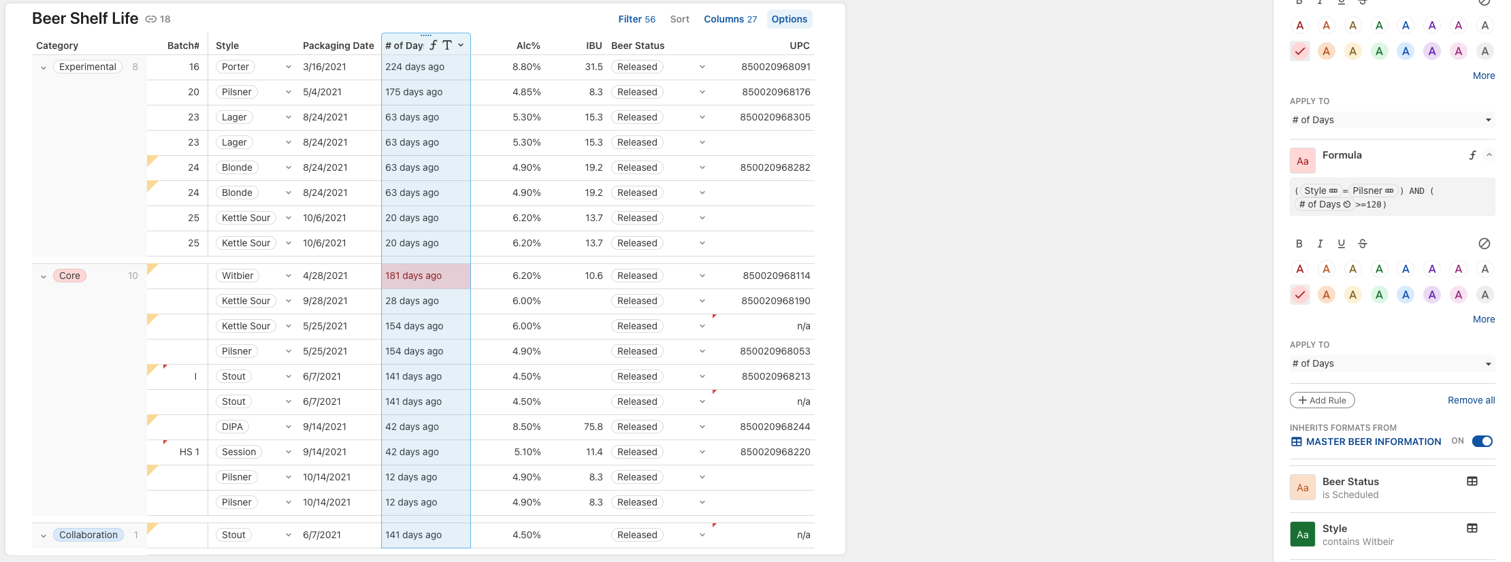Click the formula icon next to Formula rule title

tap(1472, 155)
